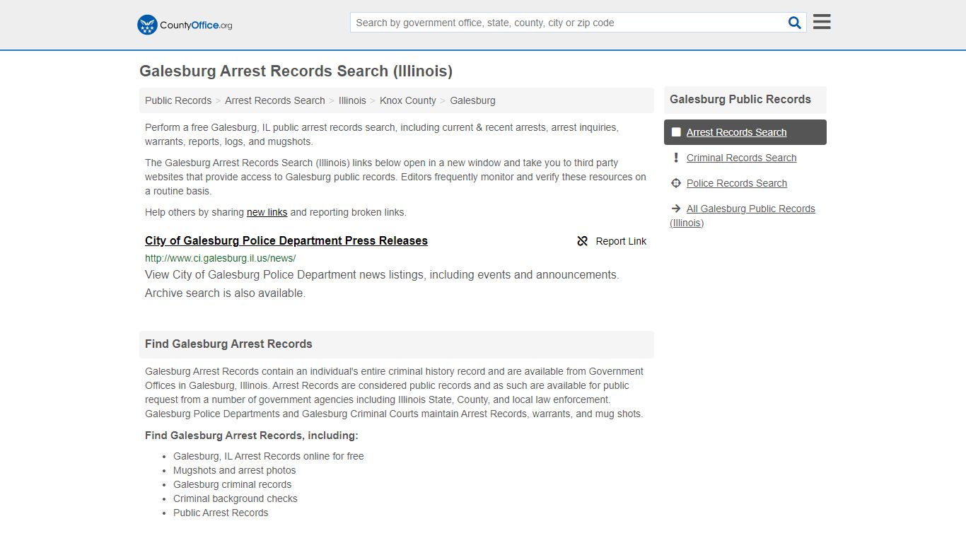Screen dimensions: 966x543
Task: Open Criminal Records Search sidebar link
Action: [741, 158]
